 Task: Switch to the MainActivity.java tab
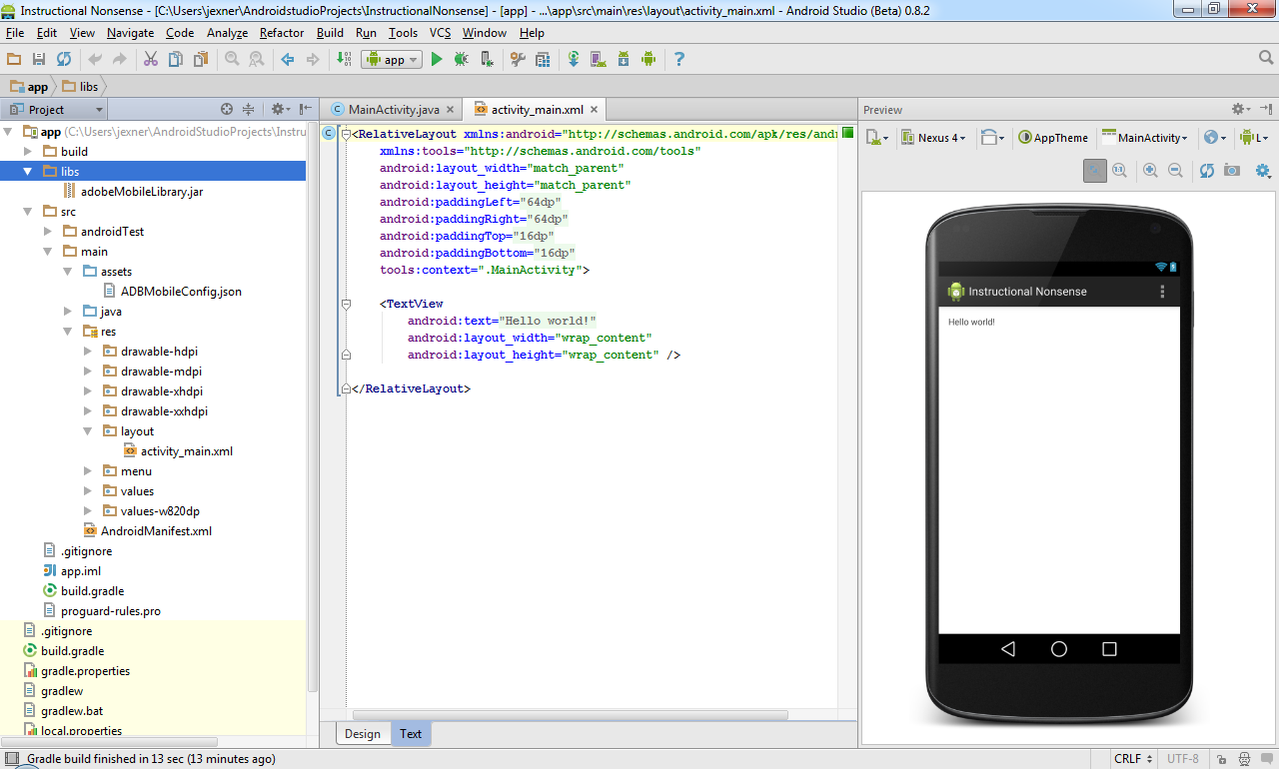393,110
